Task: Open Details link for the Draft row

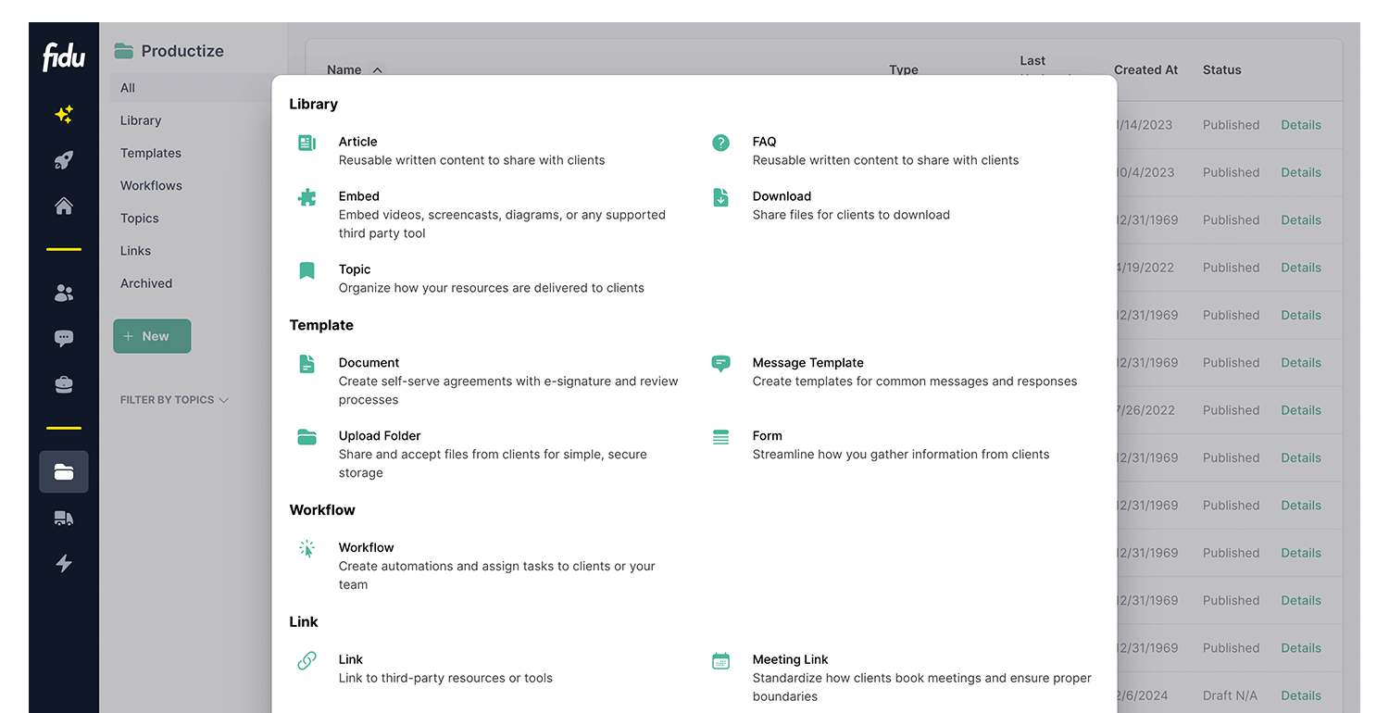Action: pyautogui.click(x=1300, y=695)
